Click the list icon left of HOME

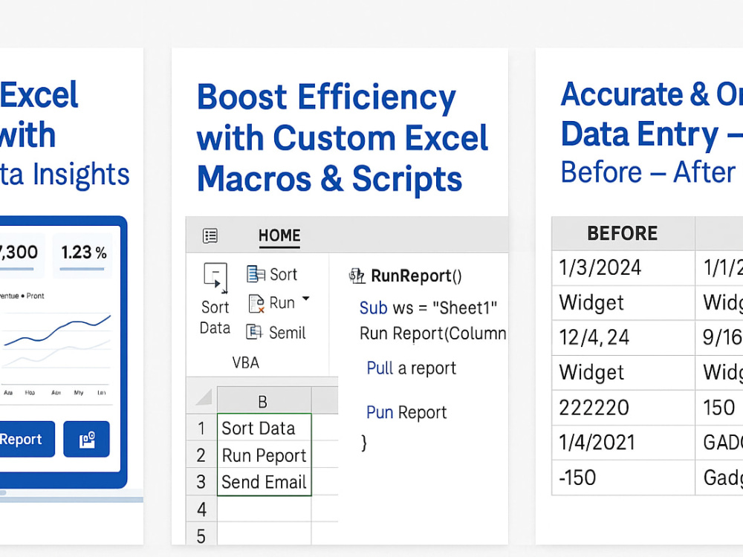click(210, 235)
